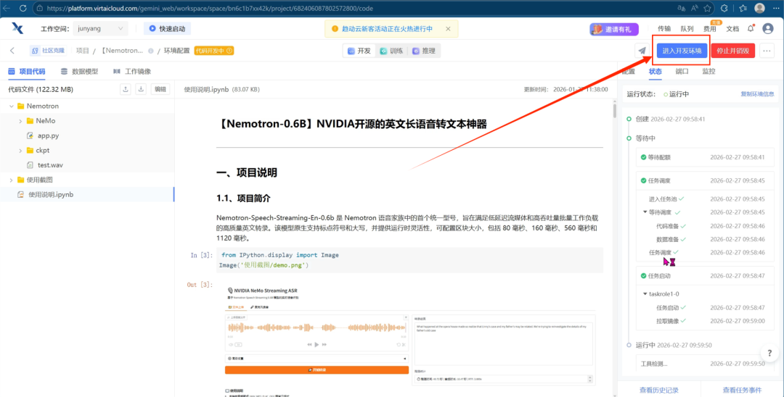Click the browser profile avatar

[x=759, y=8]
